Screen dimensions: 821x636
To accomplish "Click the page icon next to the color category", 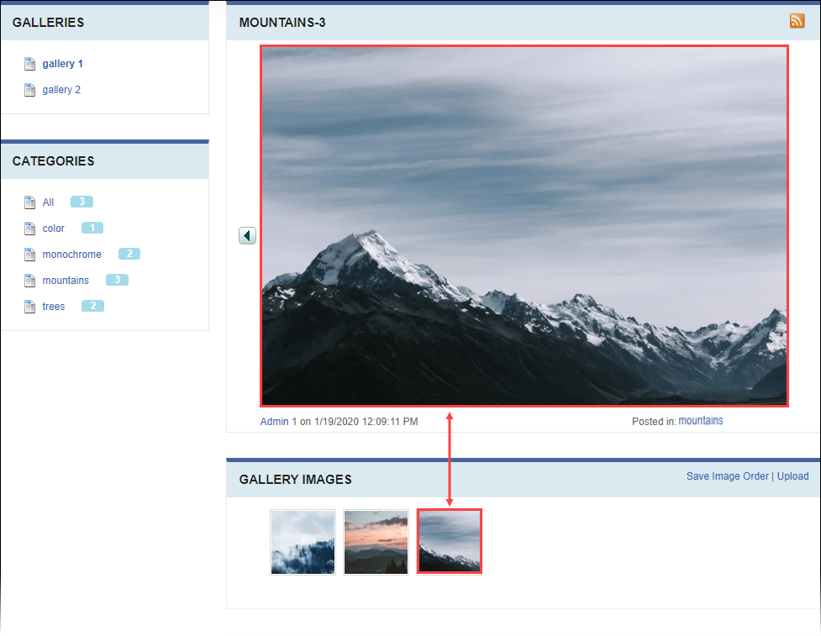I will pos(29,228).
